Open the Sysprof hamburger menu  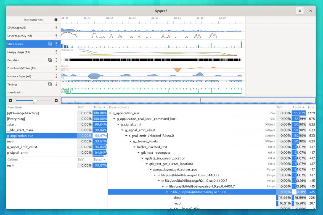(299, 10)
